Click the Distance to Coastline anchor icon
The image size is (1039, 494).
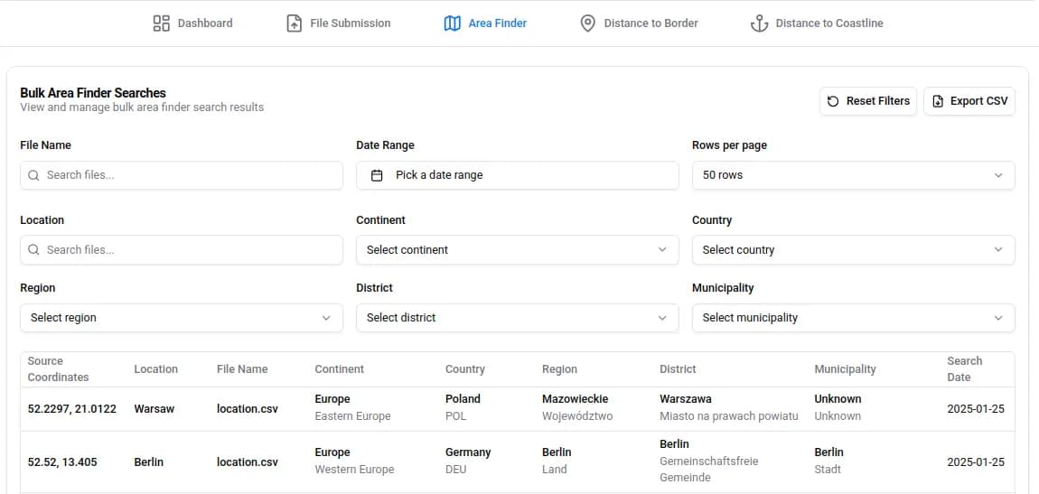coord(759,23)
